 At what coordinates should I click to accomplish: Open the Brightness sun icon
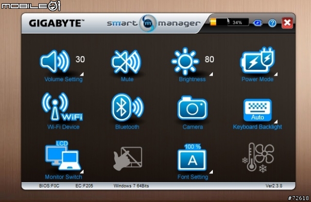[185, 61]
